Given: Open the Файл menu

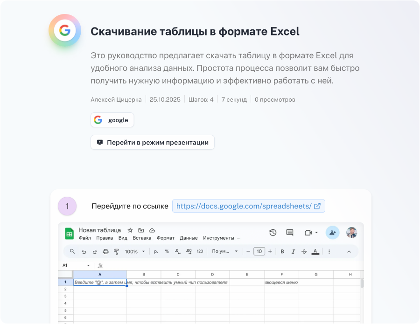Looking at the screenshot, I should 85,238.
